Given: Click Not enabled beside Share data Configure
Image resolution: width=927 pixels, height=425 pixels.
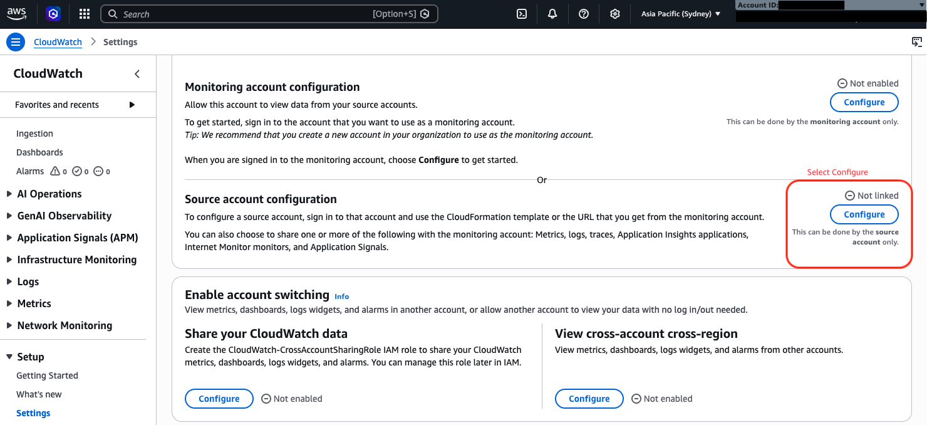Looking at the screenshot, I should (292, 399).
